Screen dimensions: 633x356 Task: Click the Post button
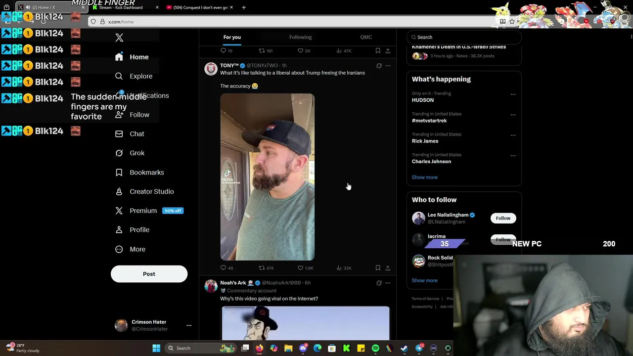(x=149, y=274)
